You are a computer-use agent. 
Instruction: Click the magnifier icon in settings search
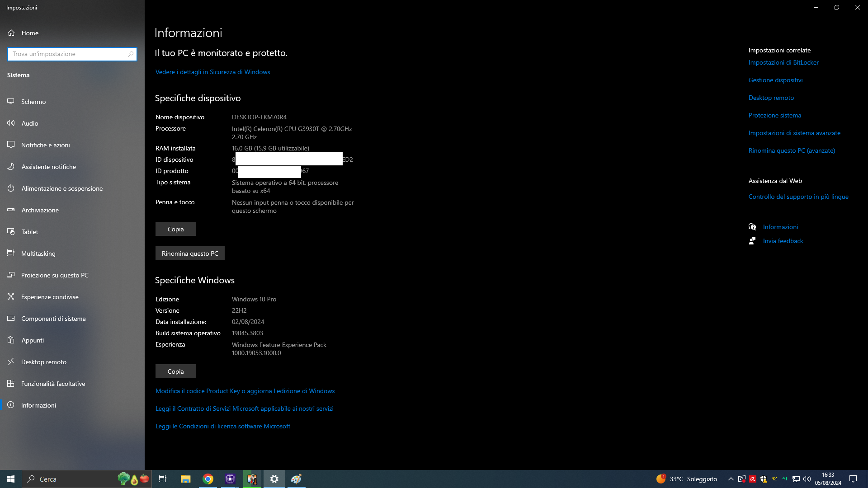[131, 54]
